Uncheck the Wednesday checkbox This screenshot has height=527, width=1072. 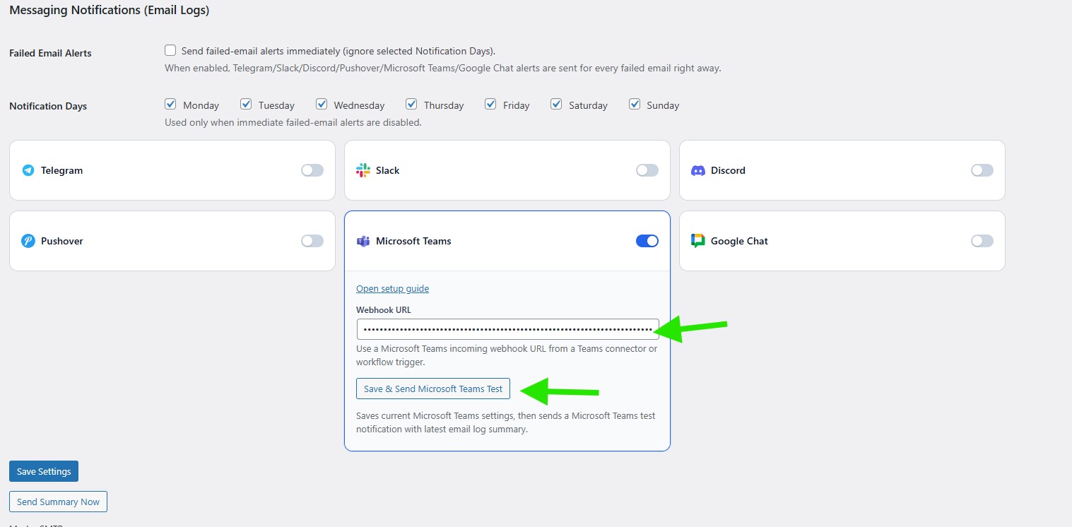[x=322, y=104]
